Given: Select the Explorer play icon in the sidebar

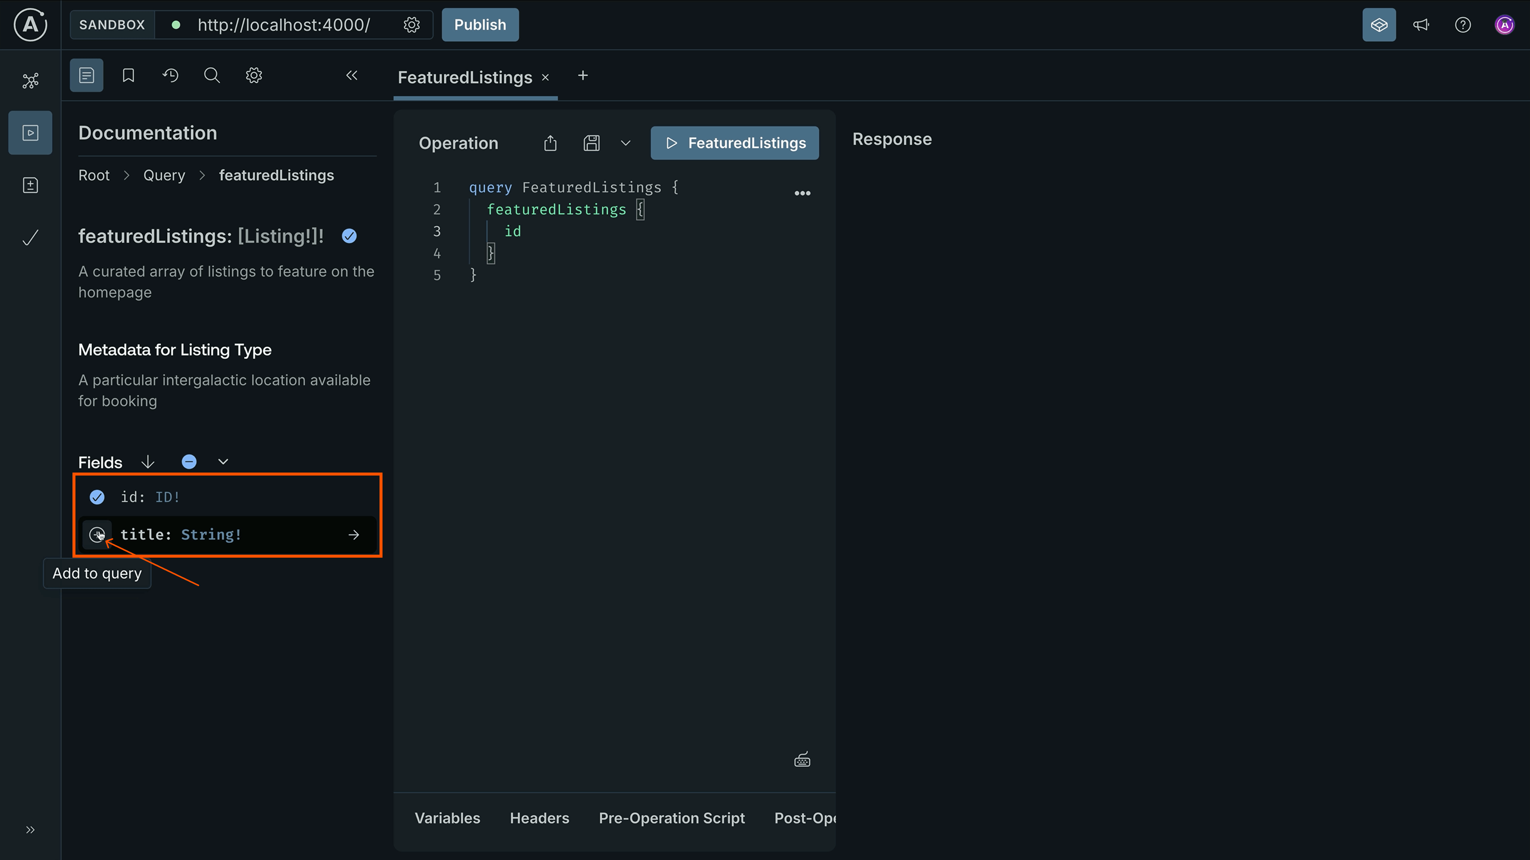Looking at the screenshot, I should 30,133.
